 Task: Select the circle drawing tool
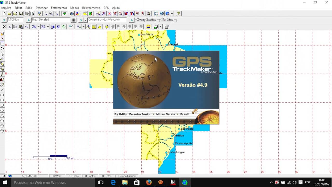(2, 105)
